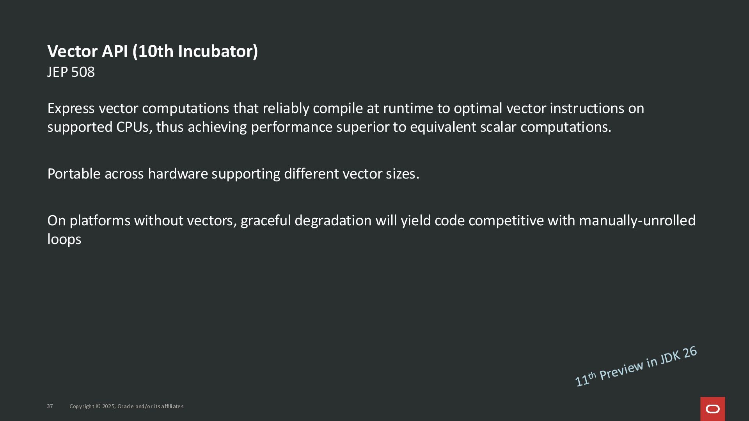Click the title 'Vector API (10th Incubator)'
This screenshot has width=749, height=421.
coord(153,51)
